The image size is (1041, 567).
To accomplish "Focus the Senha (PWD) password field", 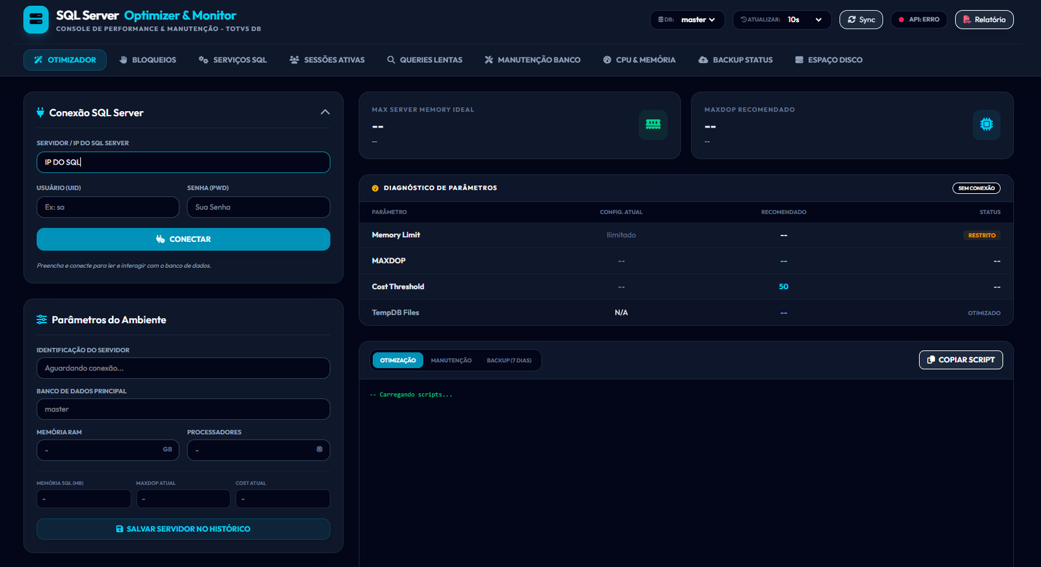I will (259, 207).
